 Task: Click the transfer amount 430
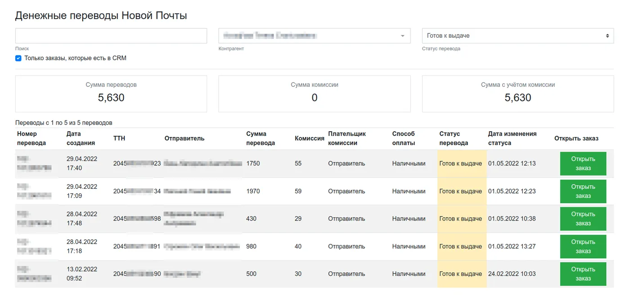[x=251, y=219]
